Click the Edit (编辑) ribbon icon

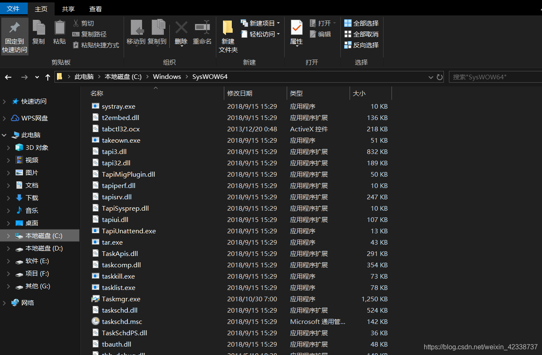313,34
